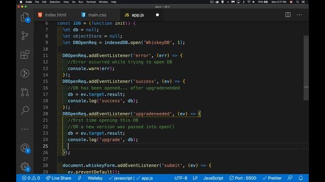Viewport: 325px width, 182px height.
Task: Open the macOS Notification Center icon
Action: tap(303, 2)
